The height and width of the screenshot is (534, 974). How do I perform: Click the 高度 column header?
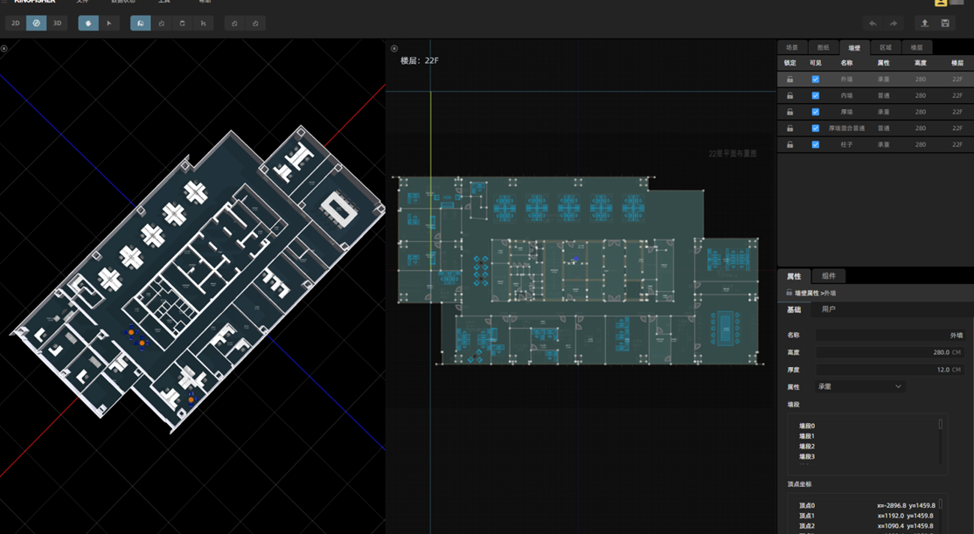[921, 63]
